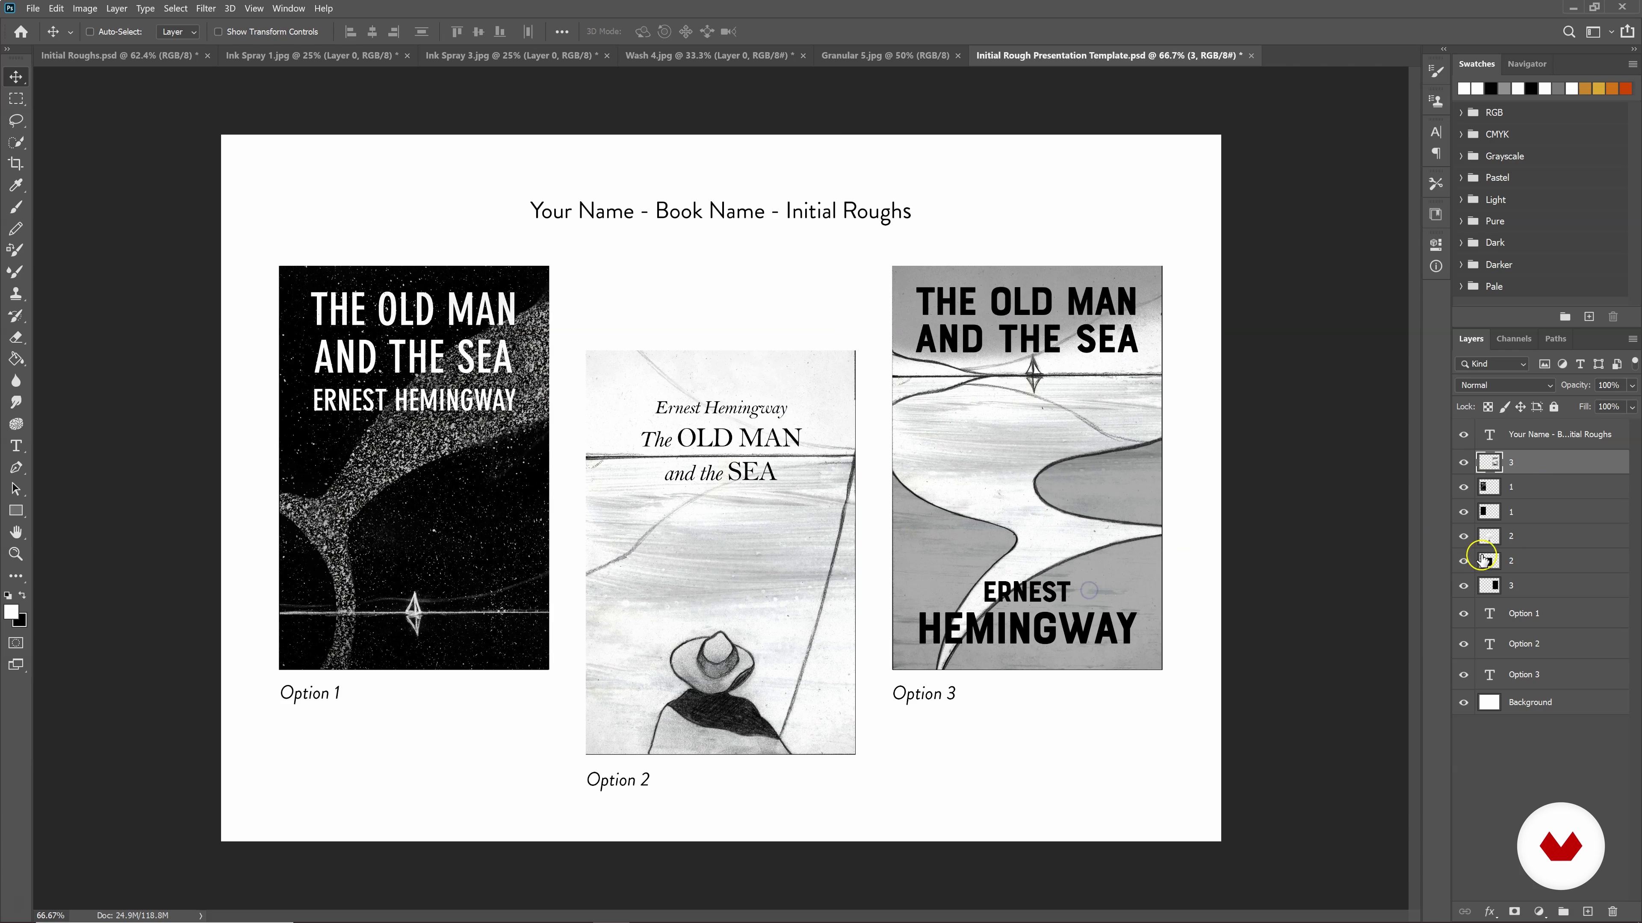The height and width of the screenshot is (923, 1642).
Task: Add a layer mask in Layers panel
Action: [x=1515, y=911]
